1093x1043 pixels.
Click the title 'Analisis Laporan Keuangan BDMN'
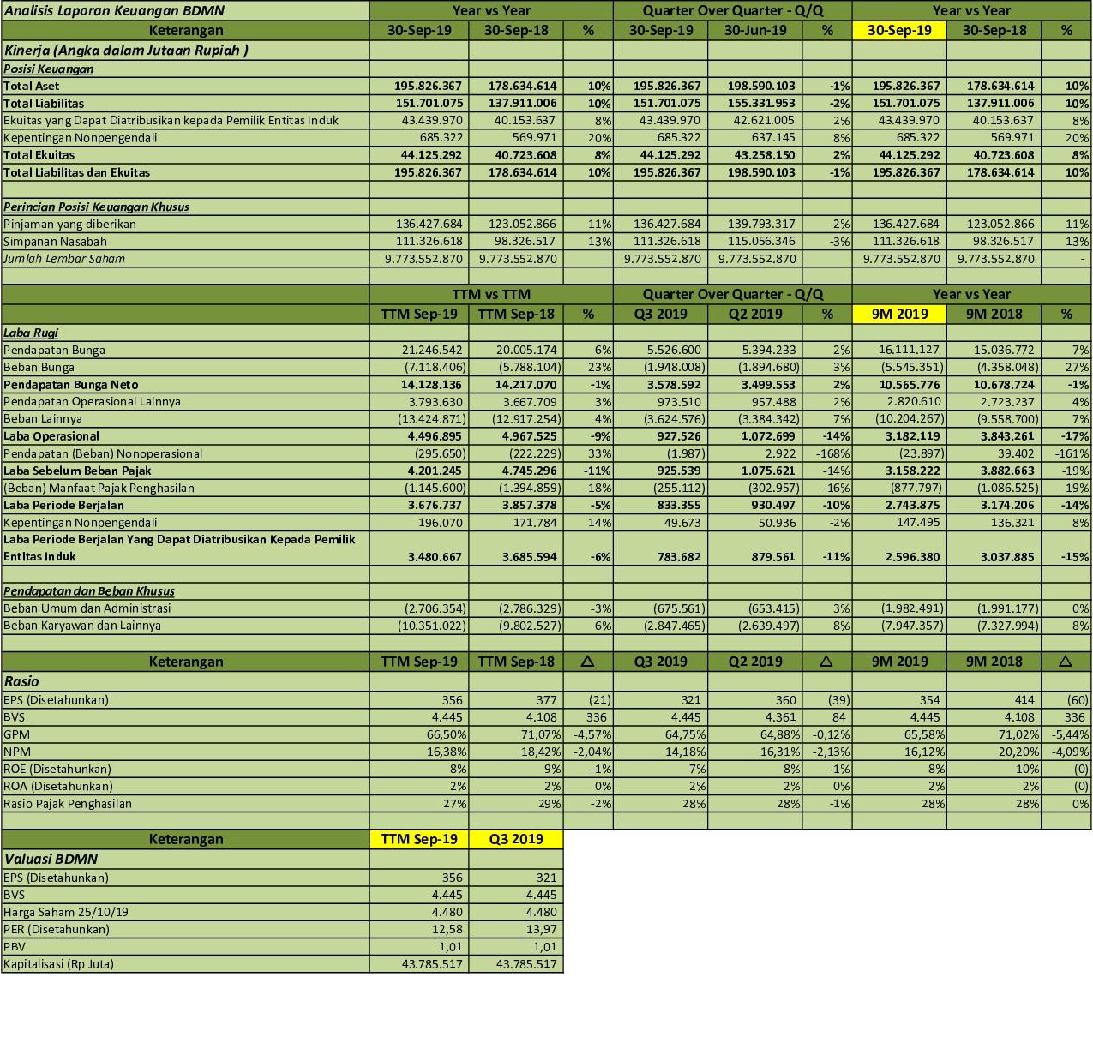(114, 11)
